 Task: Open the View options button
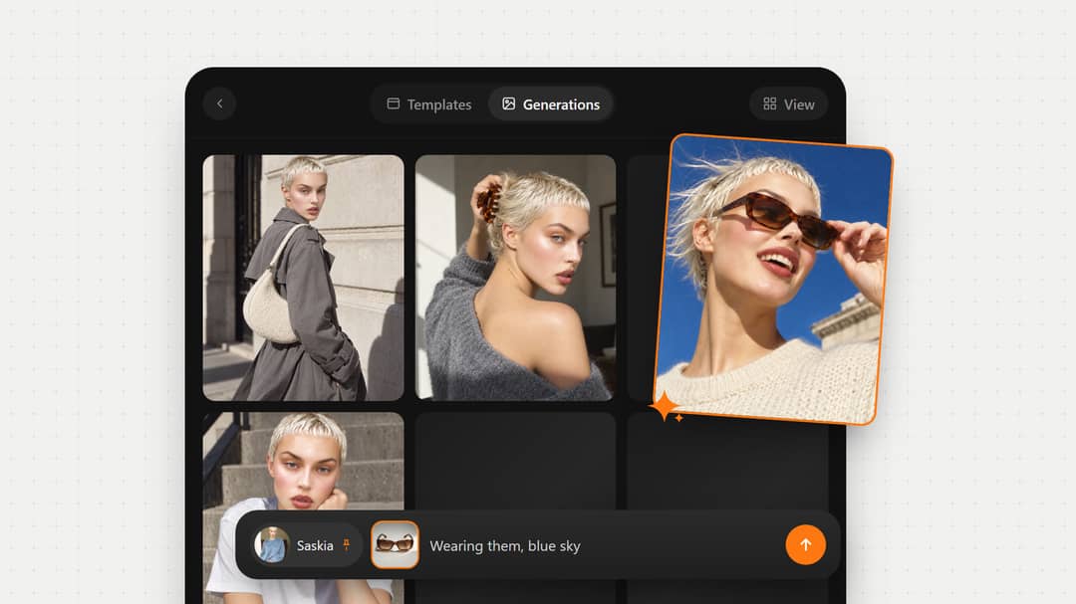pos(788,104)
